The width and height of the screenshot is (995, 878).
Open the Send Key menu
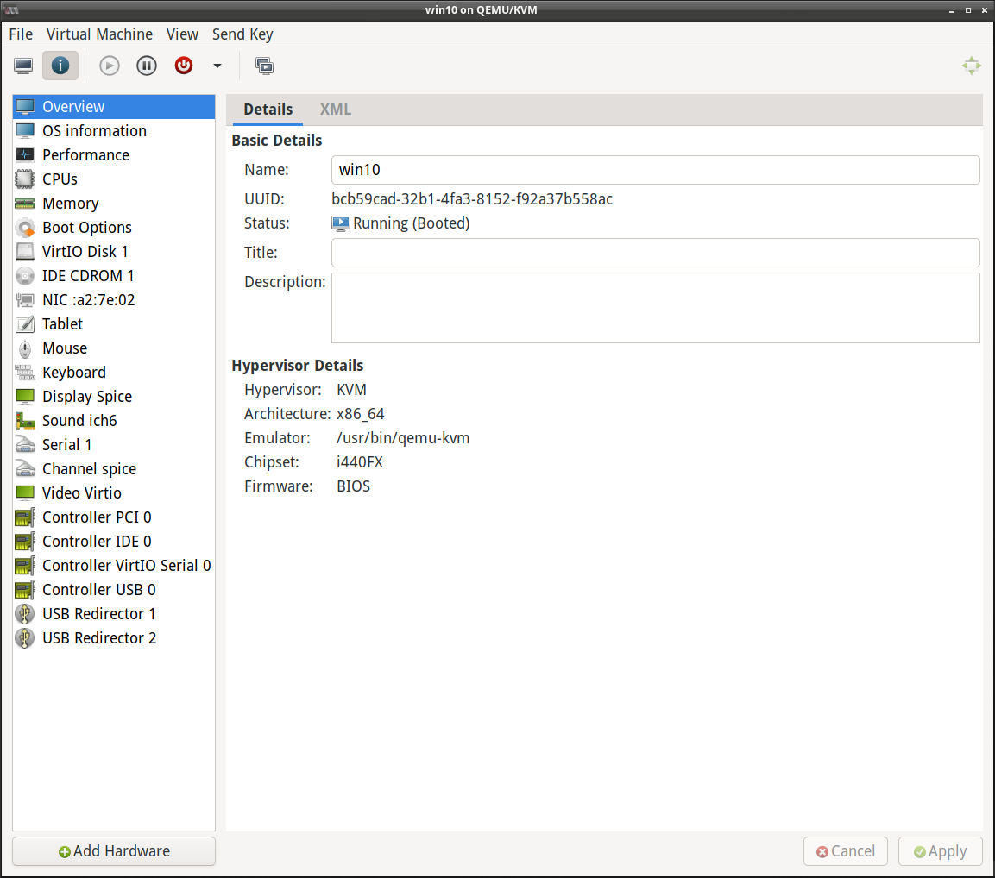pyautogui.click(x=242, y=34)
